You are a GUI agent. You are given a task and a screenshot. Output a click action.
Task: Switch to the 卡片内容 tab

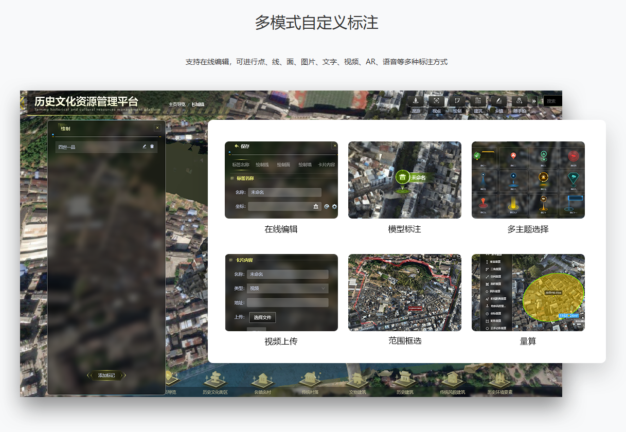[326, 165]
